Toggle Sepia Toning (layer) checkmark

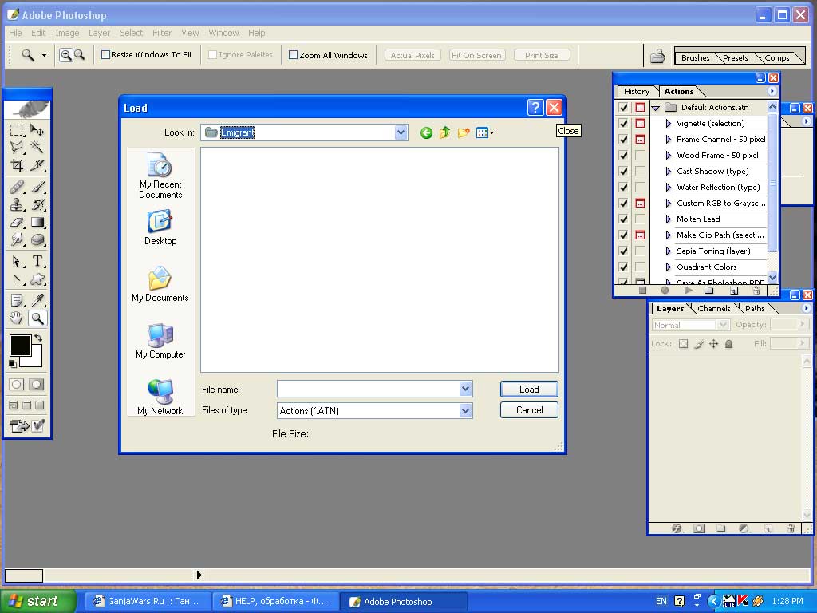pyautogui.click(x=623, y=251)
